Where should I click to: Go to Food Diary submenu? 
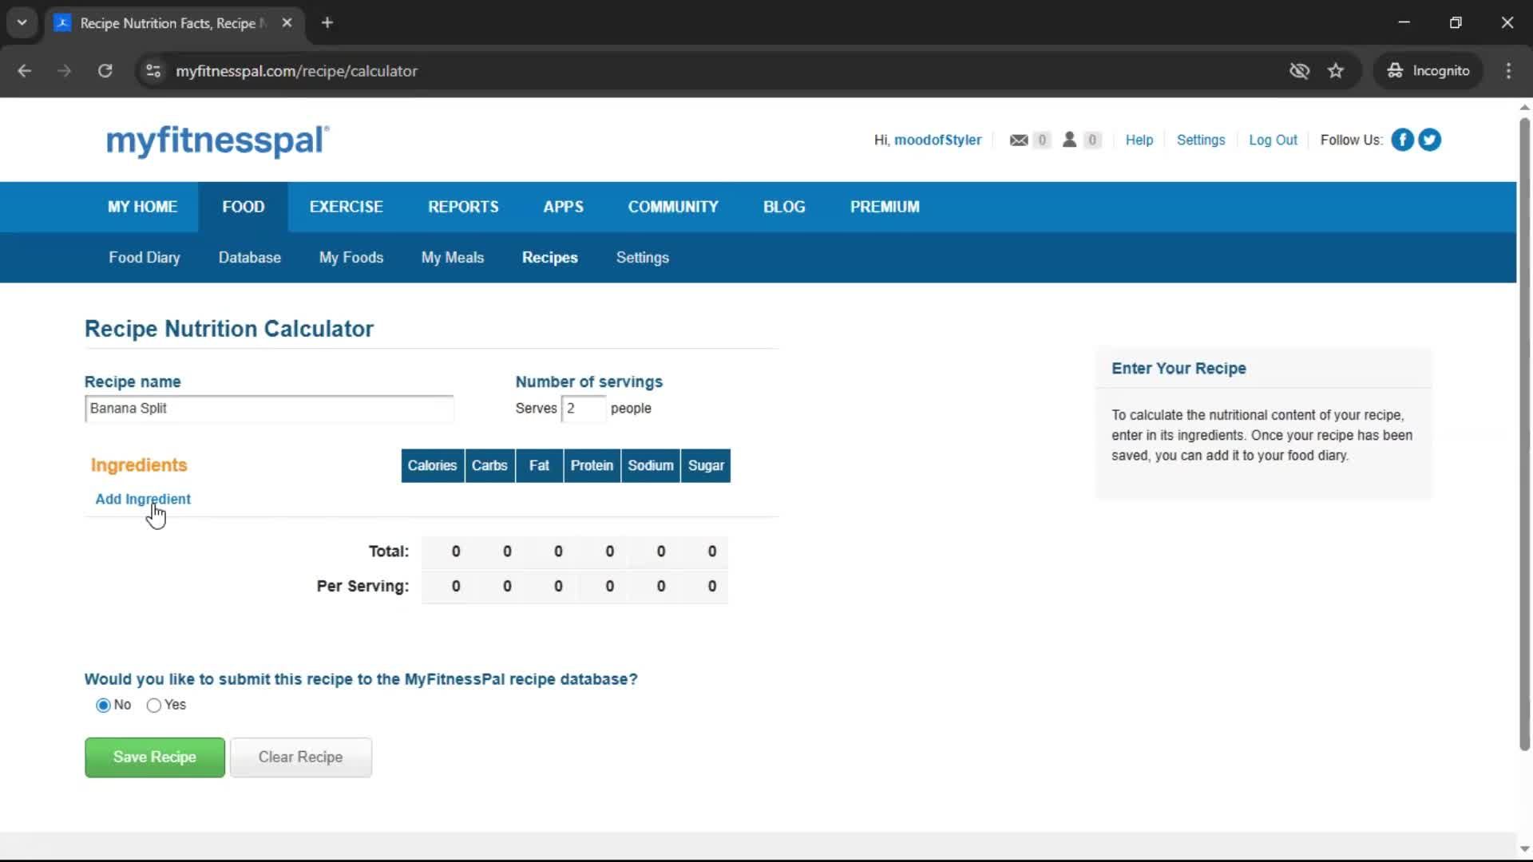coord(145,258)
